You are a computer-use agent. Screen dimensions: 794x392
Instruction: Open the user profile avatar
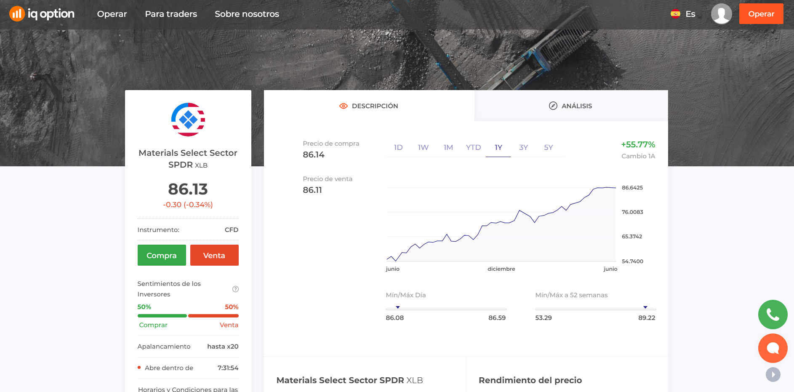point(721,14)
